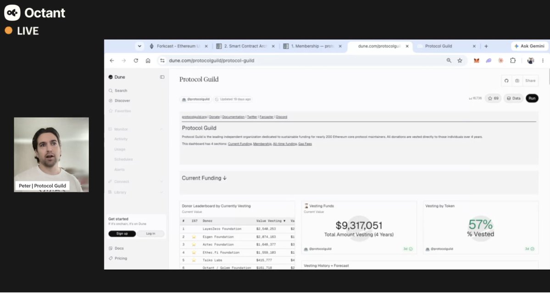Switch to the Forkcast - Ethereum tab
Screen dimensions: 550x294
point(179,46)
